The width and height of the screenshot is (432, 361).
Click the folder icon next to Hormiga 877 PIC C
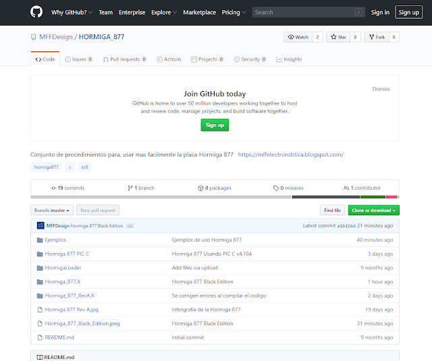point(40,254)
